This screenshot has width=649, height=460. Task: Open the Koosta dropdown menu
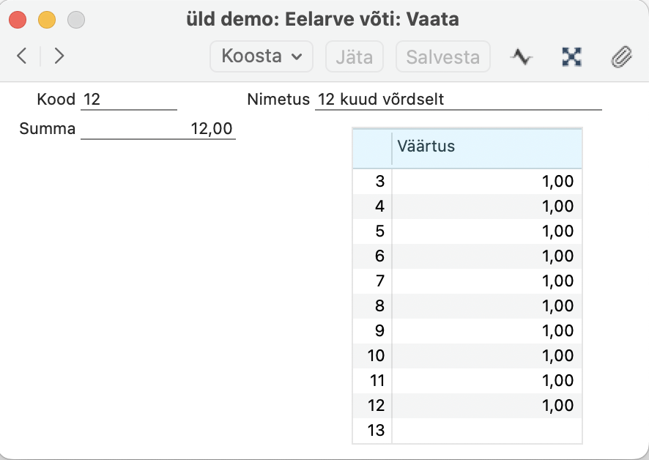[x=262, y=56]
